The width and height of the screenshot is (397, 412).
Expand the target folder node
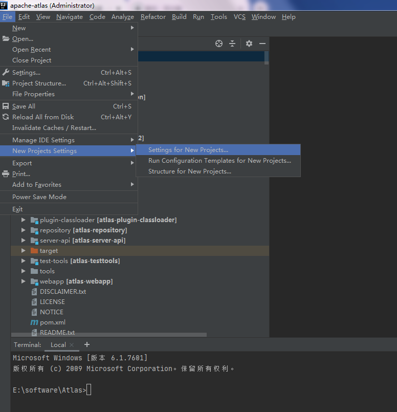24,251
